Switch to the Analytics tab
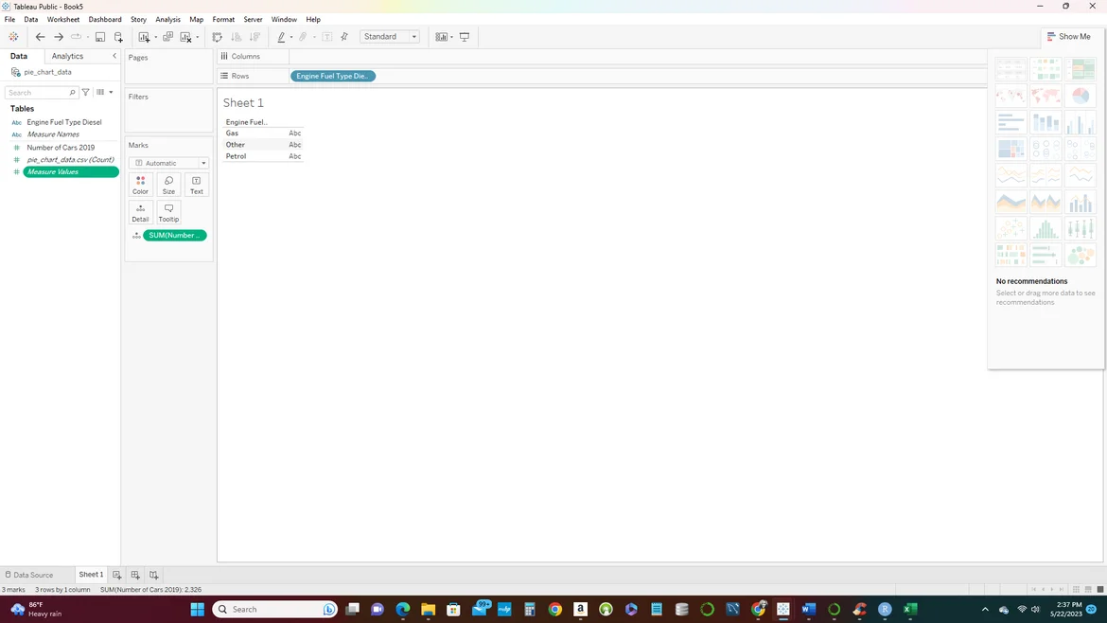This screenshot has width=1107, height=623. 67,57
